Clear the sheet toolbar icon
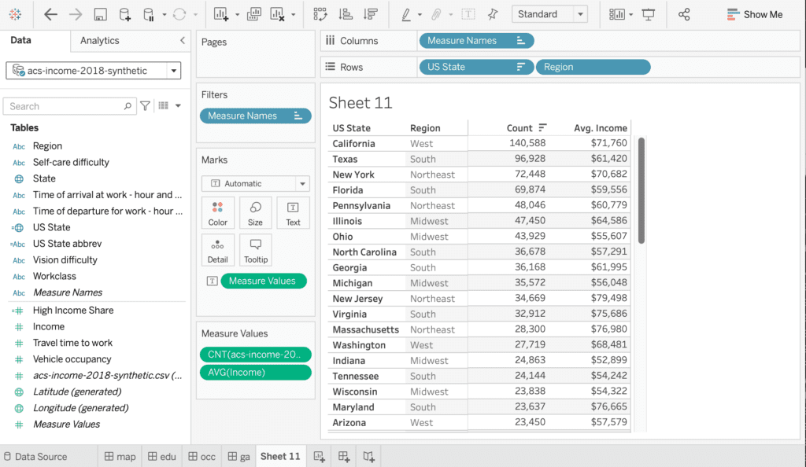This screenshot has width=806, height=467. click(x=278, y=14)
